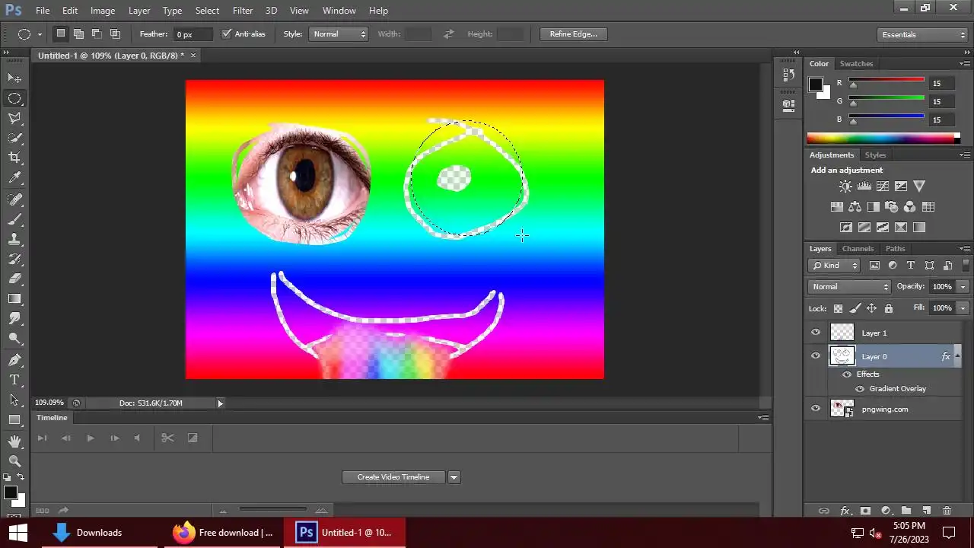Viewport: 974px width, 548px height.
Task: Switch to the Swatches tab
Action: [x=856, y=64]
